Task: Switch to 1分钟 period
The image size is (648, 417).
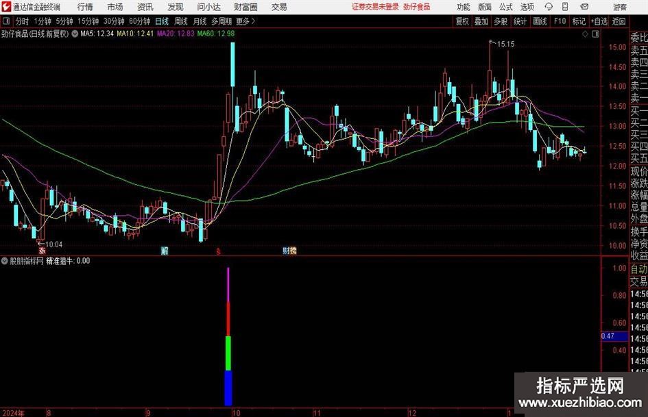Action: (x=43, y=21)
